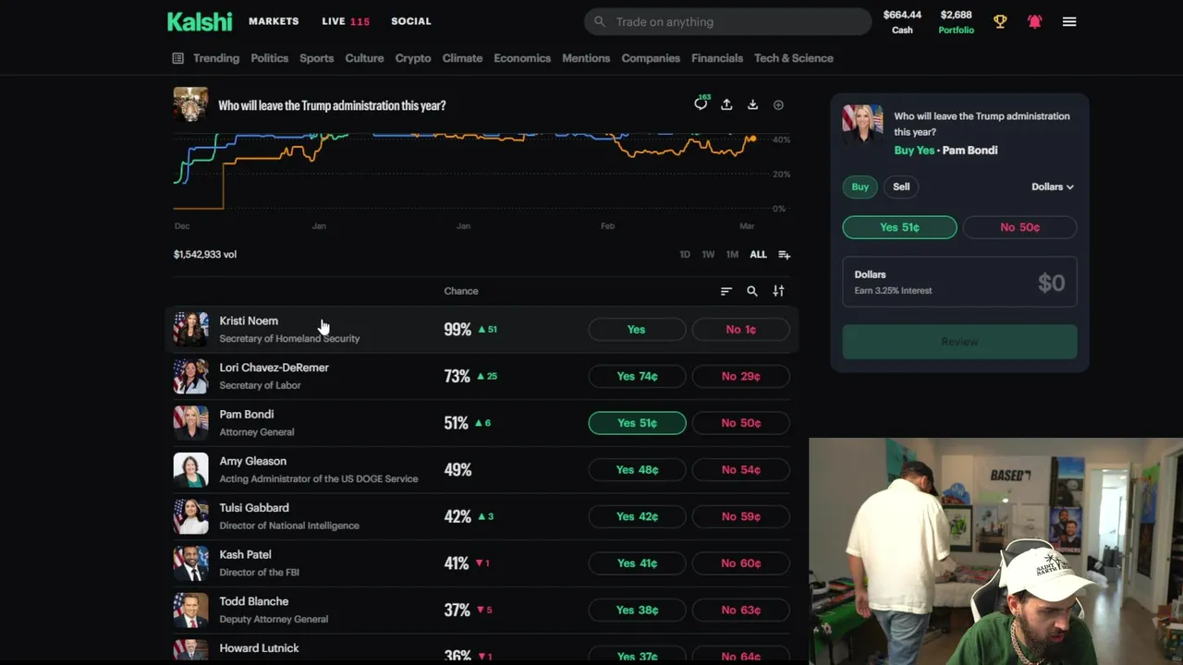The image size is (1183, 665).
Task: Open the Portfolio $2,688 balance
Action: click(x=956, y=22)
